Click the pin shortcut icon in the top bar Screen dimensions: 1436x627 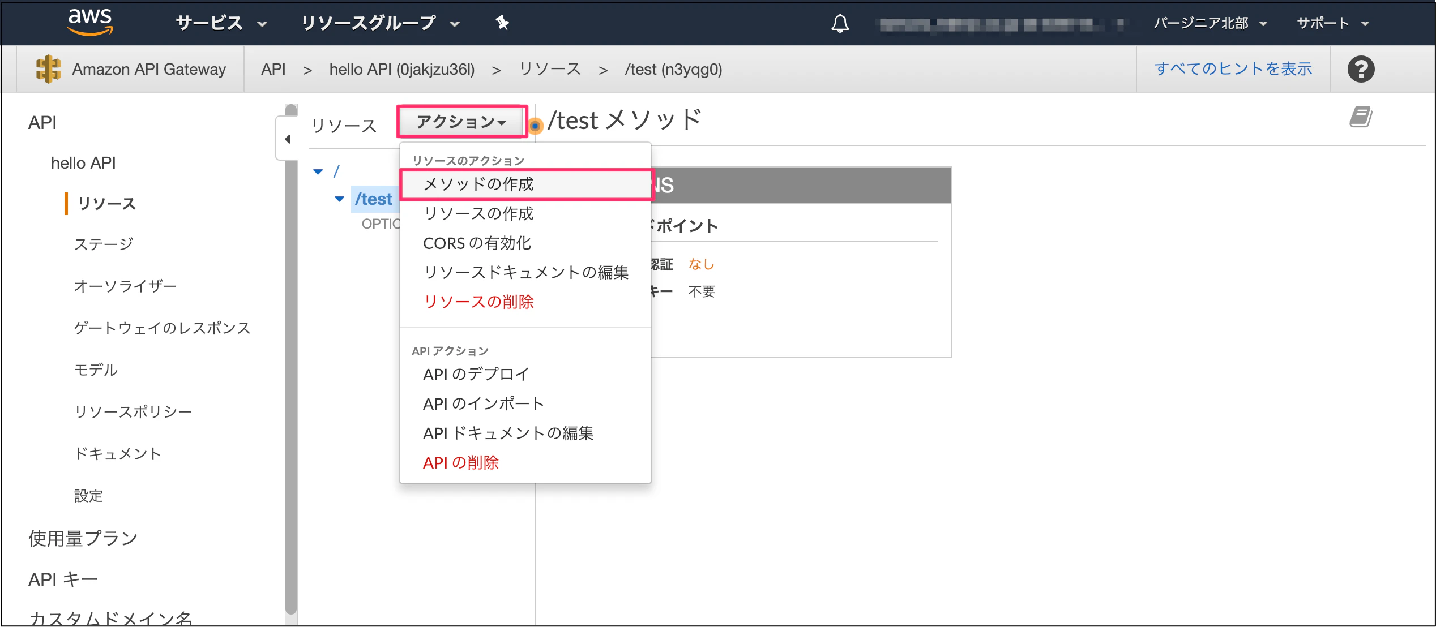tap(502, 23)
